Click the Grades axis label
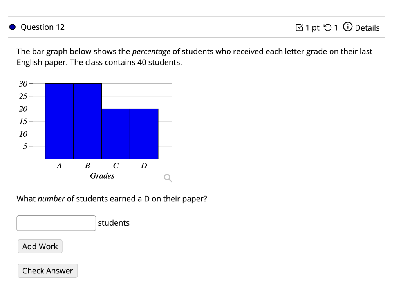This screenshot has width=401, height=293. (x=102, y=176)
